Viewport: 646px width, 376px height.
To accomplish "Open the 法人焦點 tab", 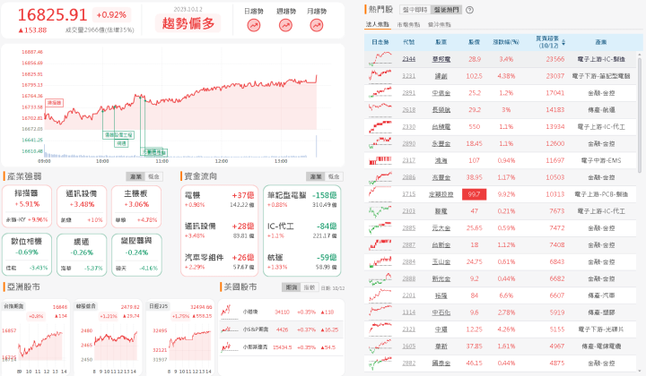I will (x=377, y=24).
